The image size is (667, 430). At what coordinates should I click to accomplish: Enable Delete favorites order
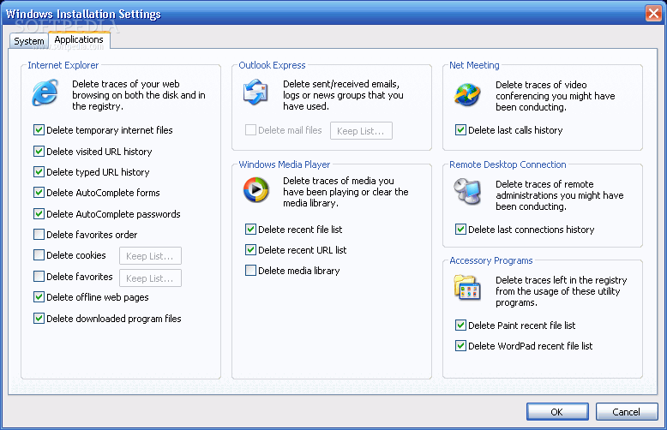point(39,234)
